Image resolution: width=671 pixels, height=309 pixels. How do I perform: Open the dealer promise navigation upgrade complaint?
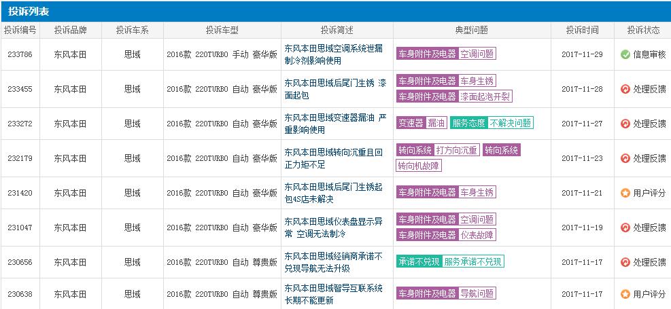coord(333,262)
